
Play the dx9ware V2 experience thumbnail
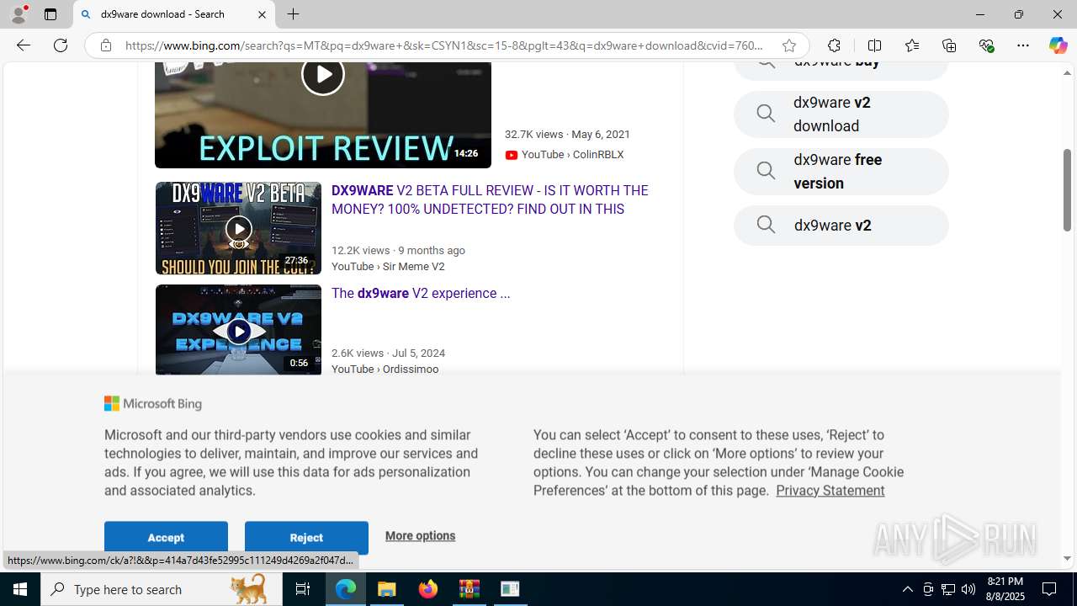pos(238,330)
